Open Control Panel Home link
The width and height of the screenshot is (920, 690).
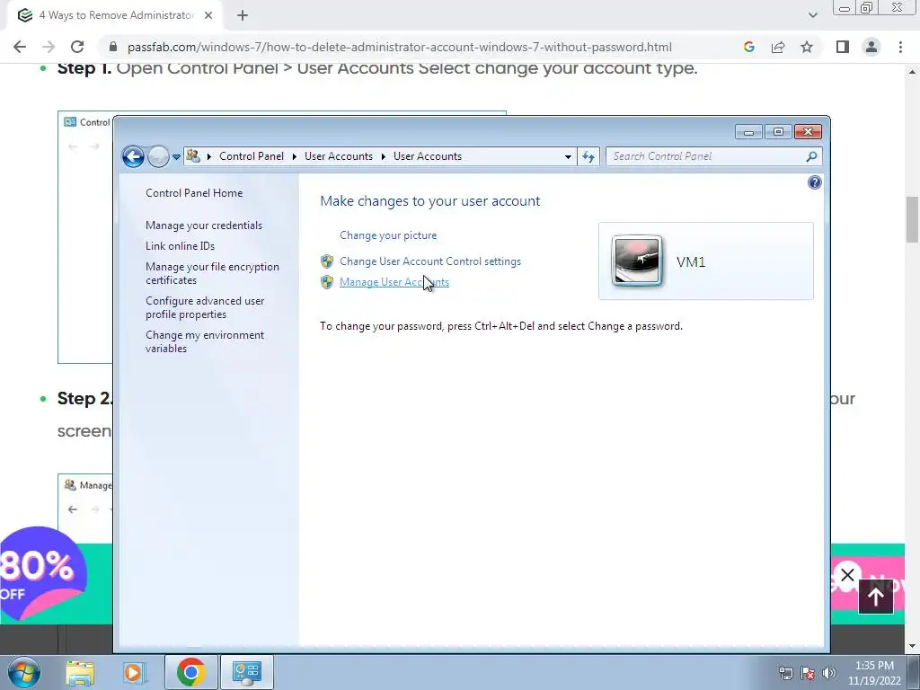194,193
